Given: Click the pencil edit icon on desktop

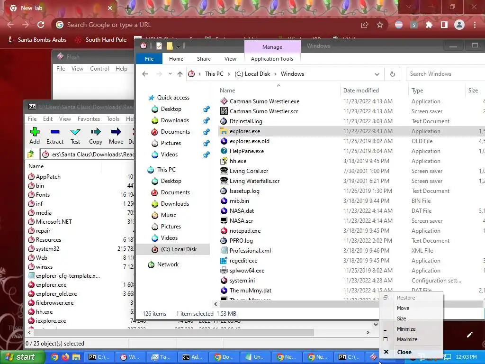Looking at the screenshot, I should click(x=469, y=335).
